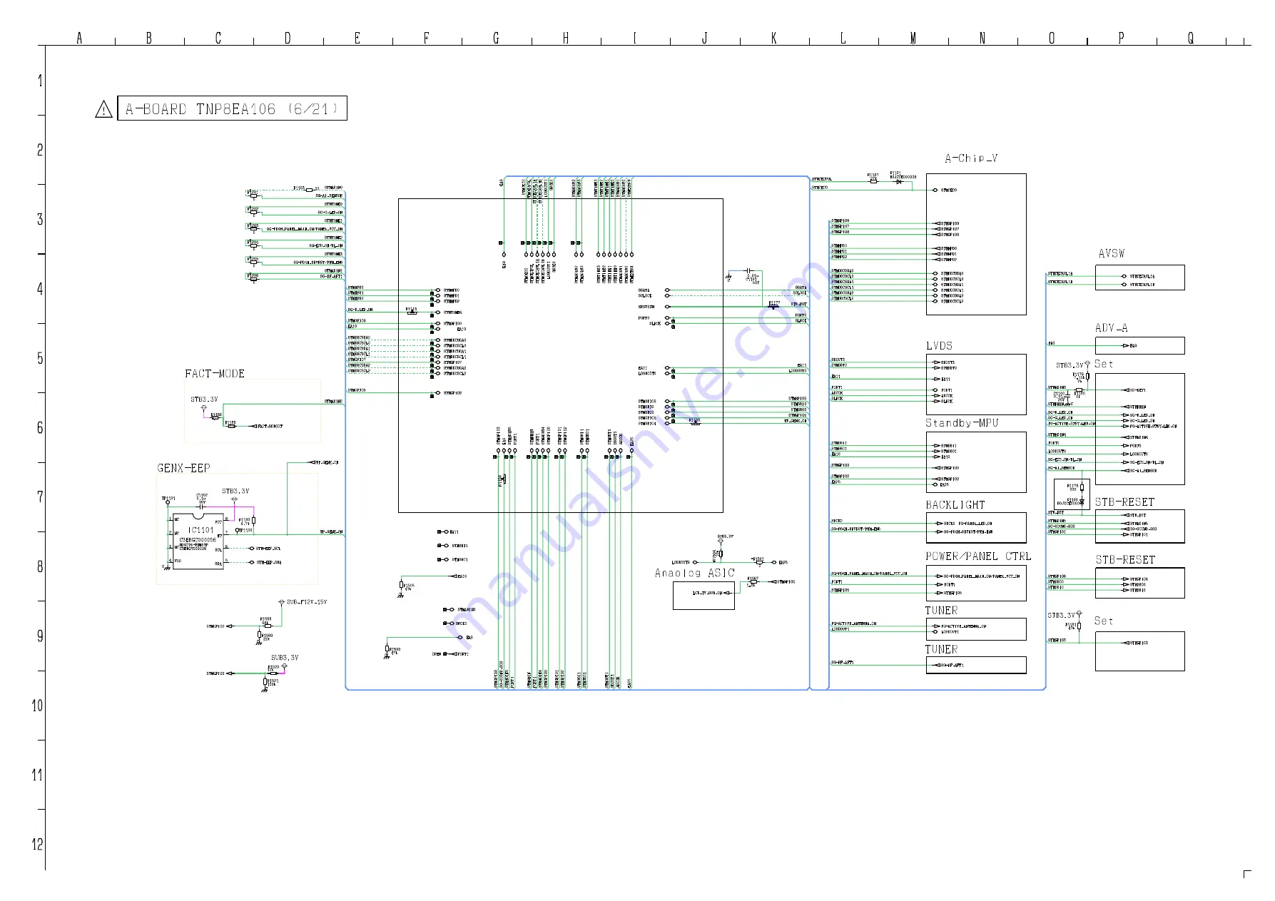
Task: Select the STB3.3V label in the GENX-EEP section
Action: coord(235,492)
